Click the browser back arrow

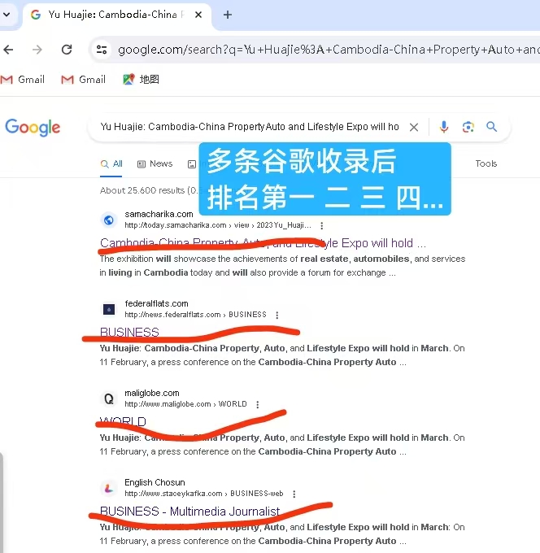tap(8, 50)
